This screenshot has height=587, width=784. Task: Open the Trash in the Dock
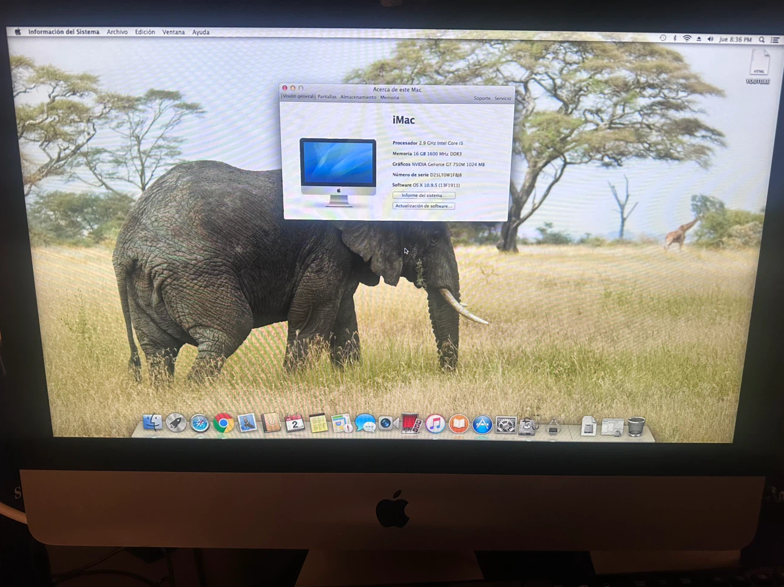click(636, 427)
